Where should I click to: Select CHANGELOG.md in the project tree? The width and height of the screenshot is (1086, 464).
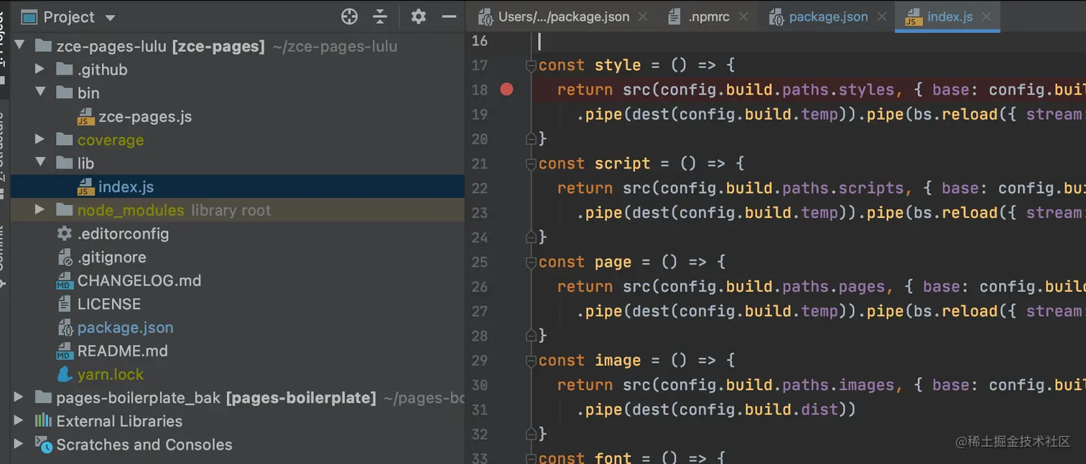pyautogui.click(x=139, y=280)
